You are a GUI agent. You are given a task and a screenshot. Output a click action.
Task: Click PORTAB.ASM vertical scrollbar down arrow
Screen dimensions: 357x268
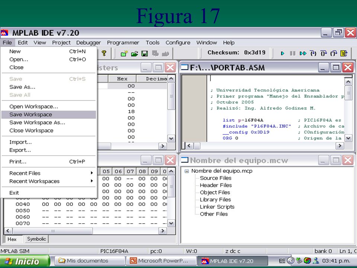tap(348, 138)
